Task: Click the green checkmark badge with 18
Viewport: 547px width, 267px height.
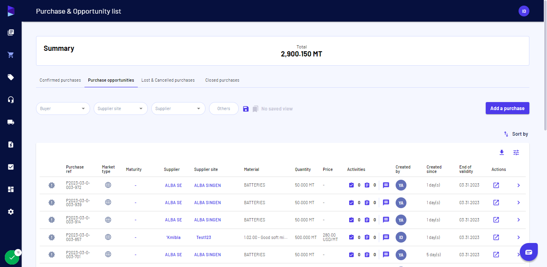Action: 12,257
